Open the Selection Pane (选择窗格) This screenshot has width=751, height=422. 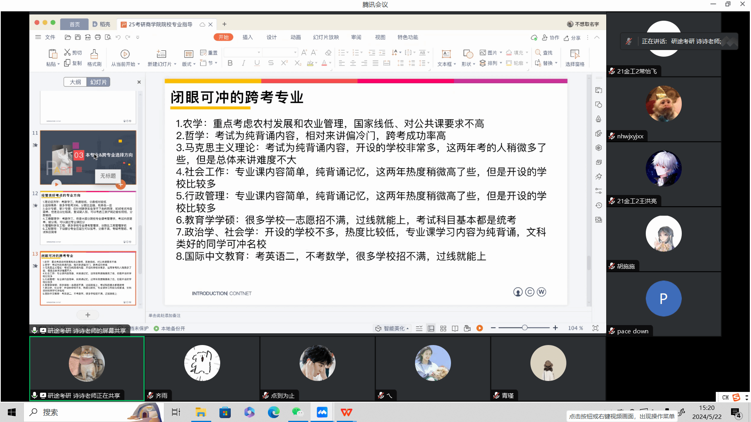pos(575,54)
